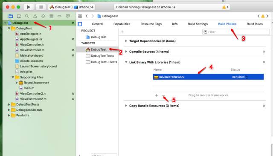273x156 pixels.
Task: Open ViewController2.h
Action: (x=30, y=94)
